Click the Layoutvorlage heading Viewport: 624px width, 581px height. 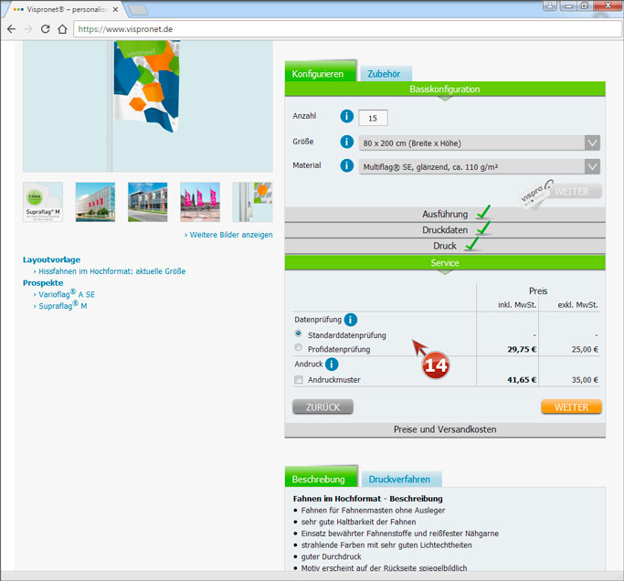(x=52, y=259)
